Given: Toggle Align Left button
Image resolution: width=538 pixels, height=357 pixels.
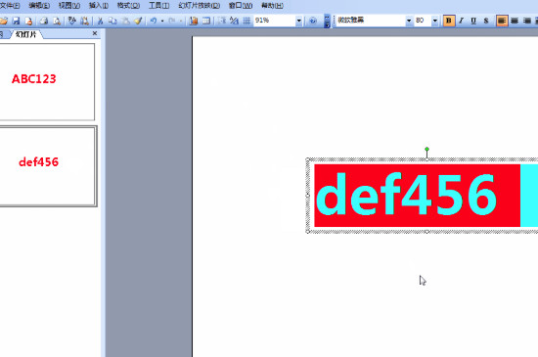Looking at the screenshot, I should click(x=502, y=21).
